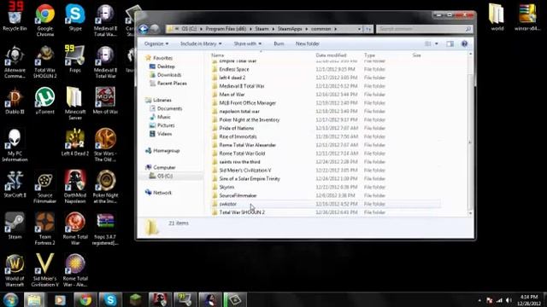Launch Poker Night at the Inventory shortcut
The height and width of the screenshot is (307, 547).
pos(105,188)
